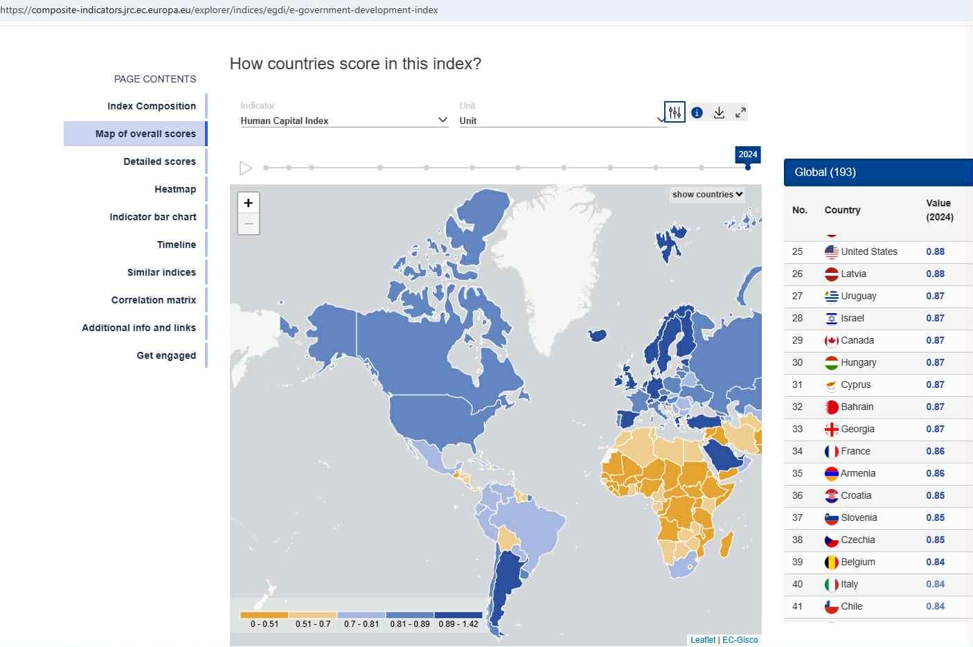Screen dimensions: 973x647
Task: Select the 2024 timeline marker
Action: click(747, 167)
